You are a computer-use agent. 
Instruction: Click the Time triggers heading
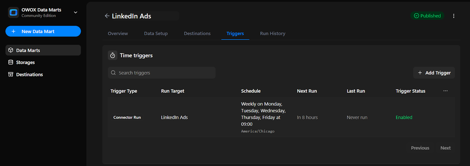coord(136,55)
